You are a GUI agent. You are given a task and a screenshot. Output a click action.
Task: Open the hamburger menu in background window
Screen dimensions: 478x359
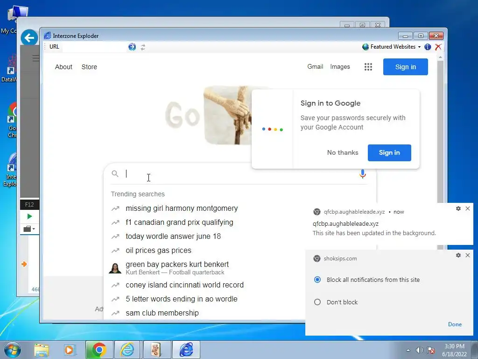(x=35, y=58)
